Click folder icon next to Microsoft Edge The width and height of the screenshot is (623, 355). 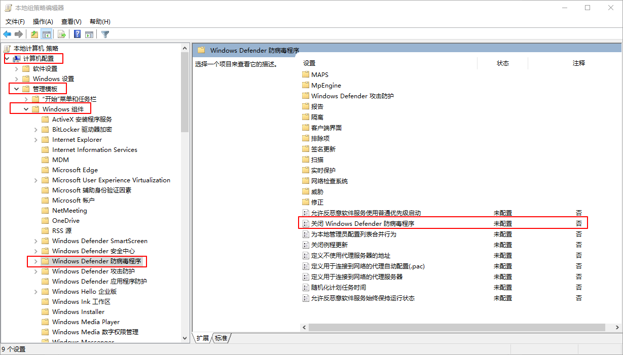coord(45,170)
